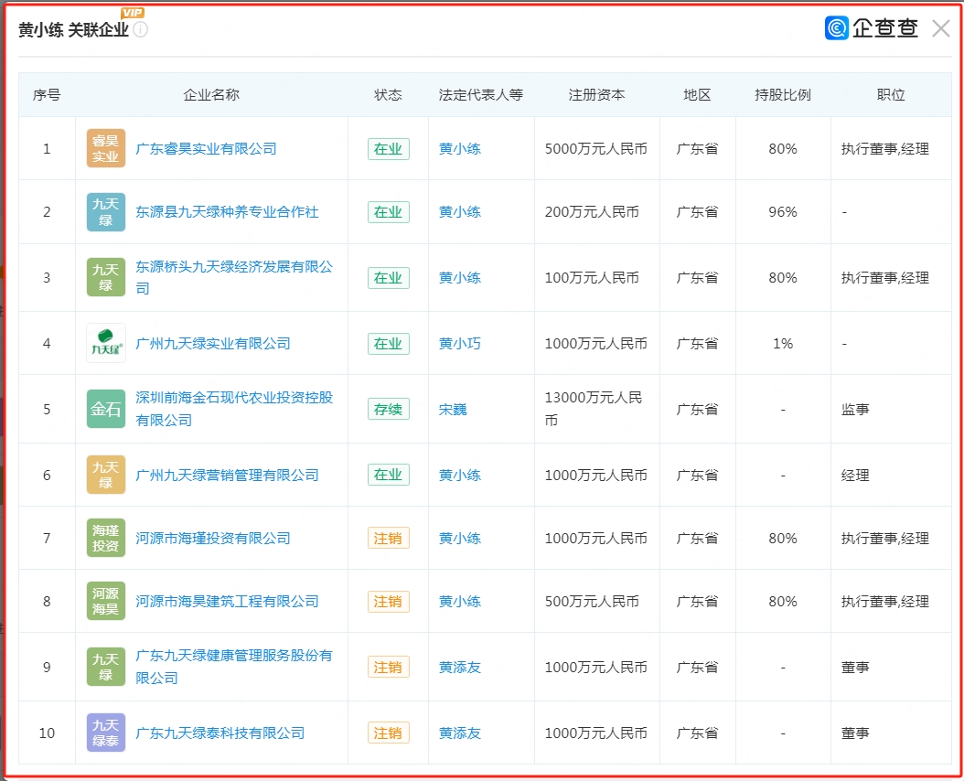Open 广东九天绿泰科技有限公司 link

click(220, 733)
